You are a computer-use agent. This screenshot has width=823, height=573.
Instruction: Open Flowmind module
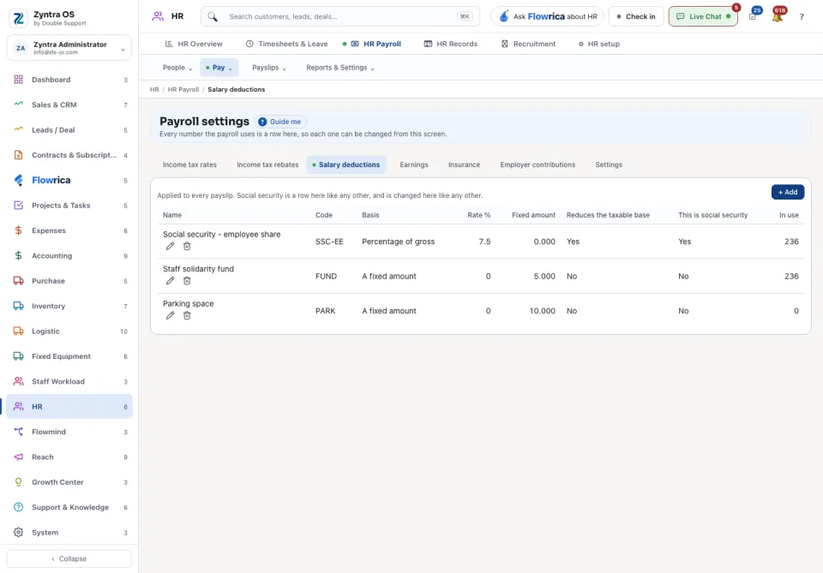click(69, 432)
